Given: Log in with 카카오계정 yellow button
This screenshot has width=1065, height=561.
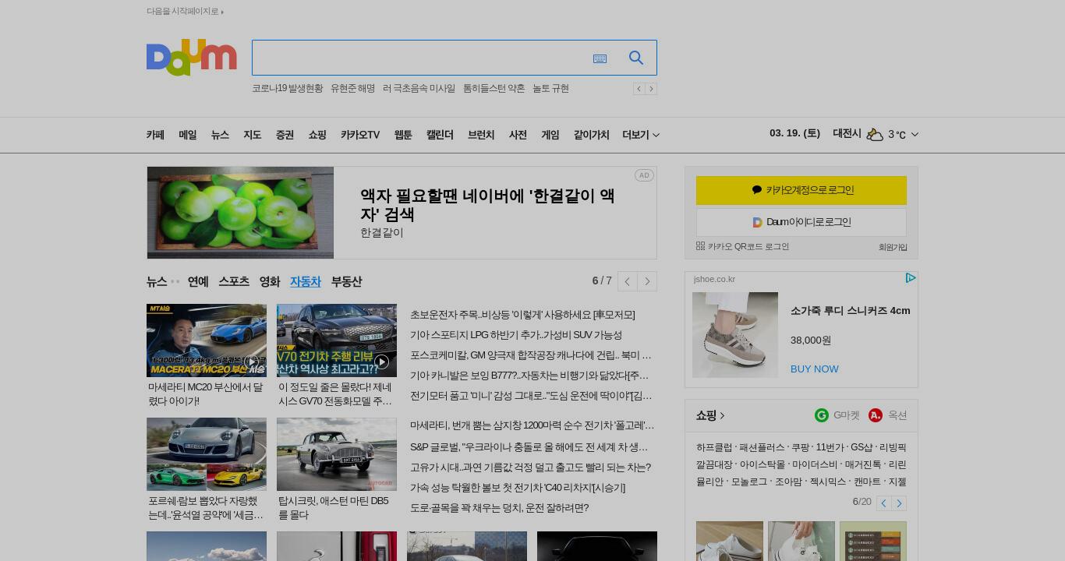Looking at the screenshot, I should point(801,190).
